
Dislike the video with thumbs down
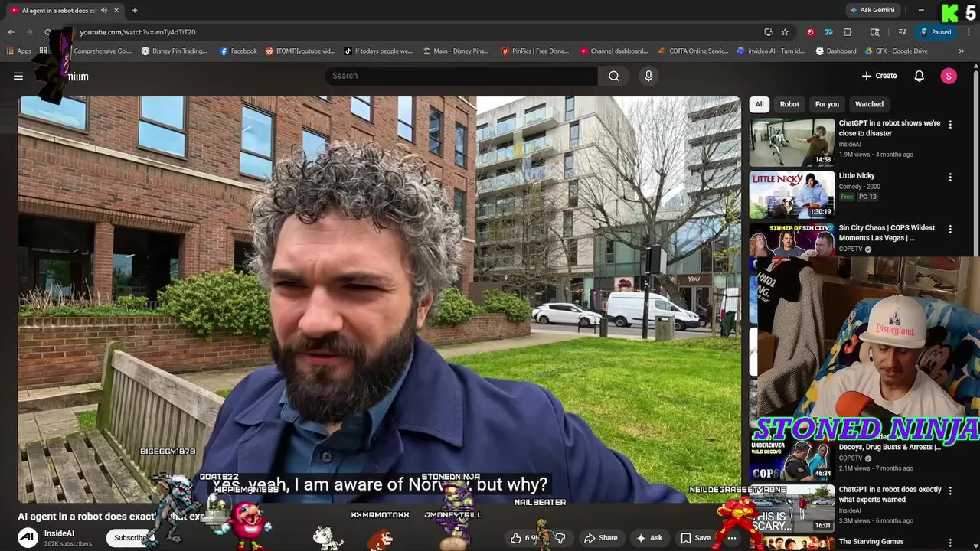pyautogui.click(x=561, y=538)
